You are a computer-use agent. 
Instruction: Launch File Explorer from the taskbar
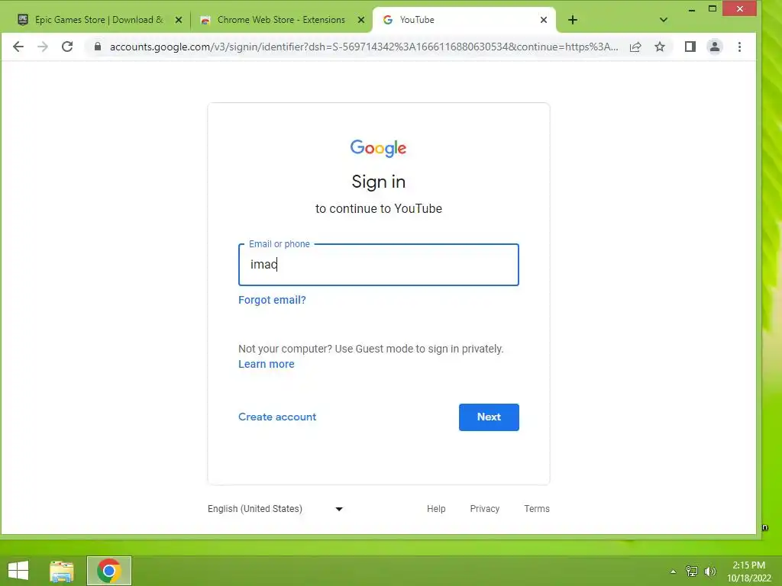pyautogui.click(x=62, y=571)
